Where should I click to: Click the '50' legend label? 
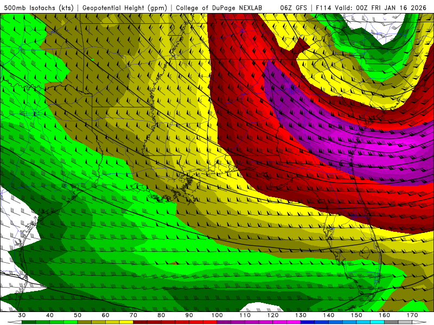[78, 315]
